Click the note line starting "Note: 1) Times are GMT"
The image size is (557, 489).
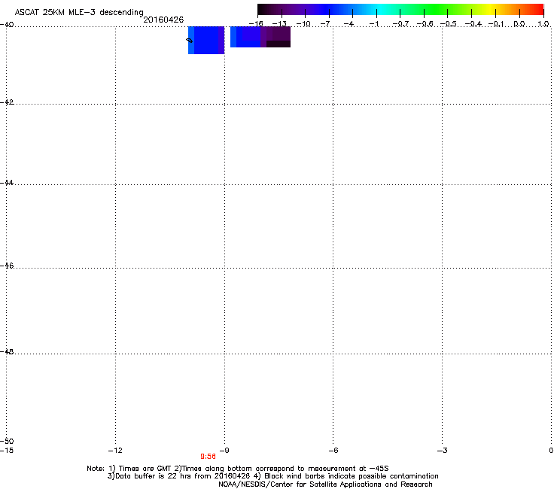pos(238,469)
